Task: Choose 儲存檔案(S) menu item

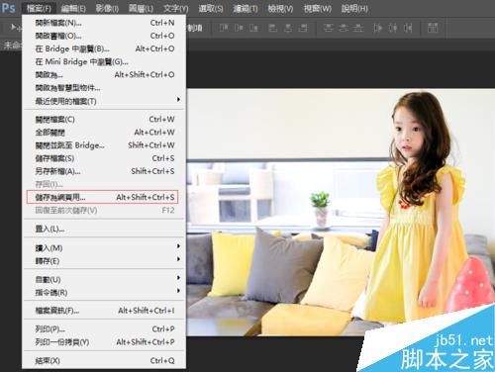Action: [x=104, y=158]
